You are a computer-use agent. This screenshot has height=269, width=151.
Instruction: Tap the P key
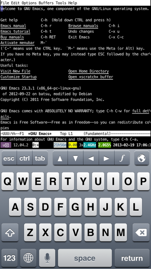point(143,181)
